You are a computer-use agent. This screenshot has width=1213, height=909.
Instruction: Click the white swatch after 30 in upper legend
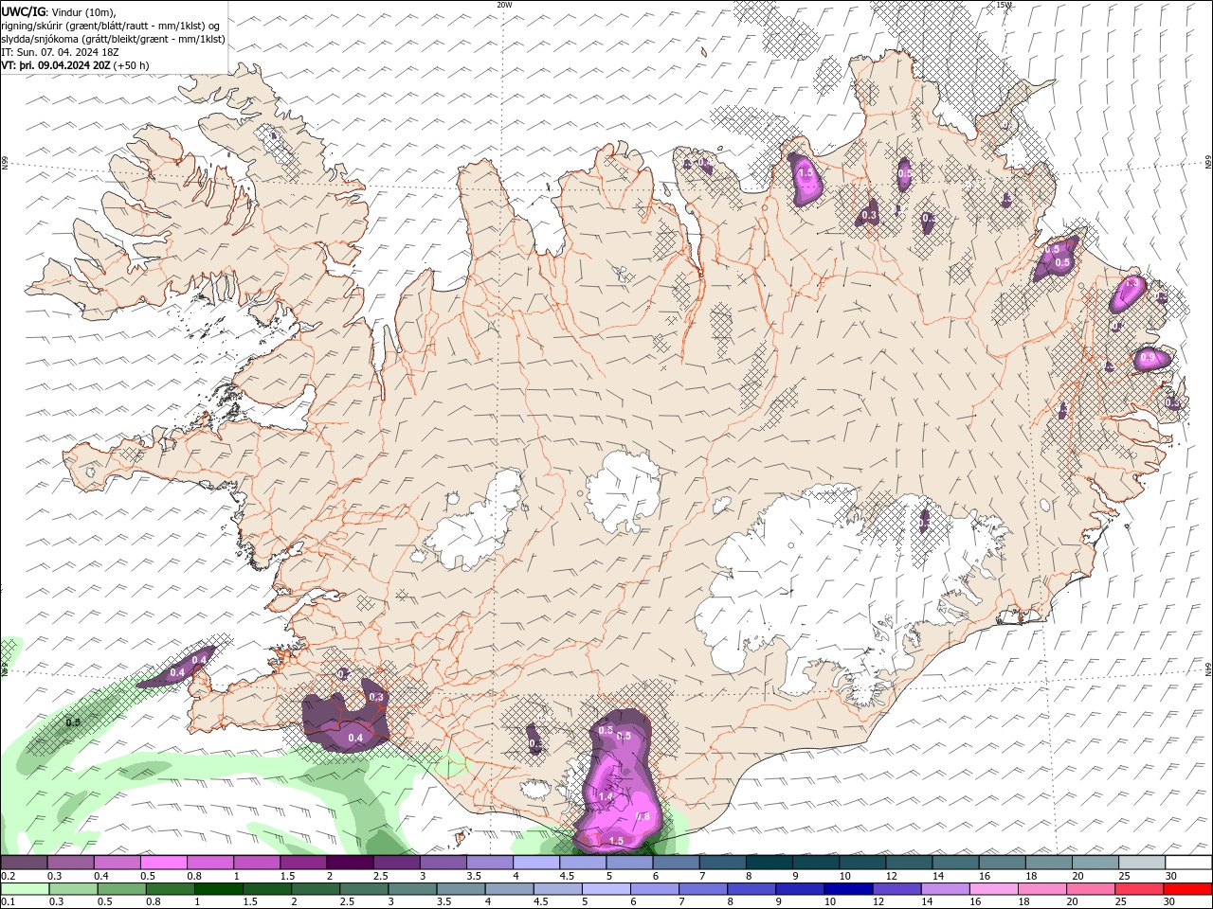click(x=1187, y=863)
